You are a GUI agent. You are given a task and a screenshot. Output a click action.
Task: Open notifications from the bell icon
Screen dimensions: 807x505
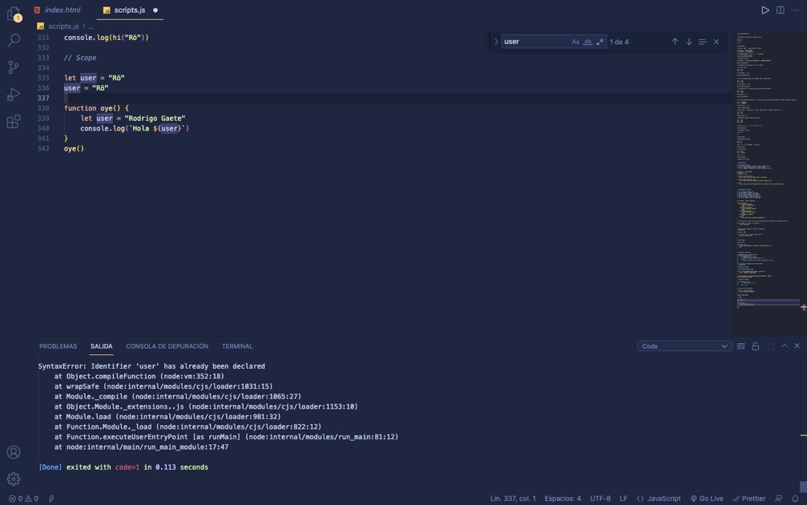(x=795, y=499)
